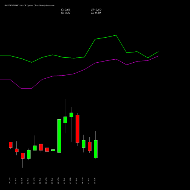Select the green candle above 16 Feb
Image resolution: width=190 pixels, height=190 pixels.
84,144
